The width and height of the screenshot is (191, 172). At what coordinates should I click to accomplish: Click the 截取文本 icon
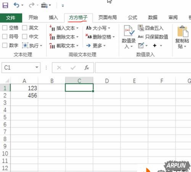pyautogui.click(x=52, y=45)
